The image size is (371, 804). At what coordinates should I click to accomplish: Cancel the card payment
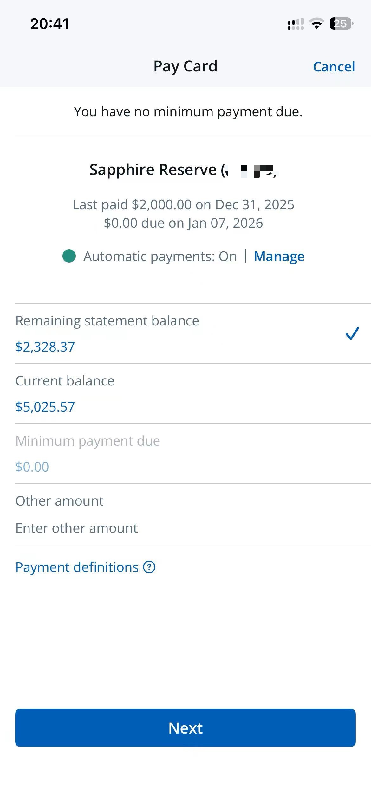click(334, 67)
